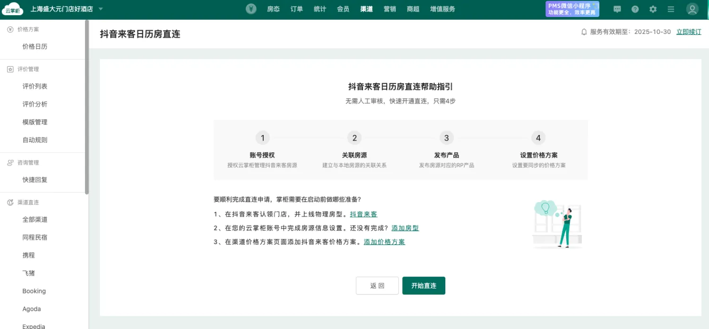Follow the 添加价格方案 link
The height and width of the screenshot is (329, 709).
coord(384,242)
